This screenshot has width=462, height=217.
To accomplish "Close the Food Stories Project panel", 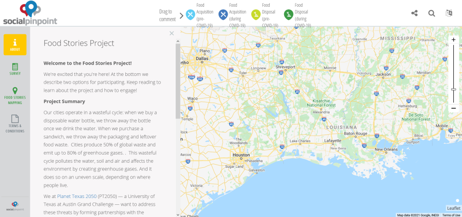I will coord(172,33).
